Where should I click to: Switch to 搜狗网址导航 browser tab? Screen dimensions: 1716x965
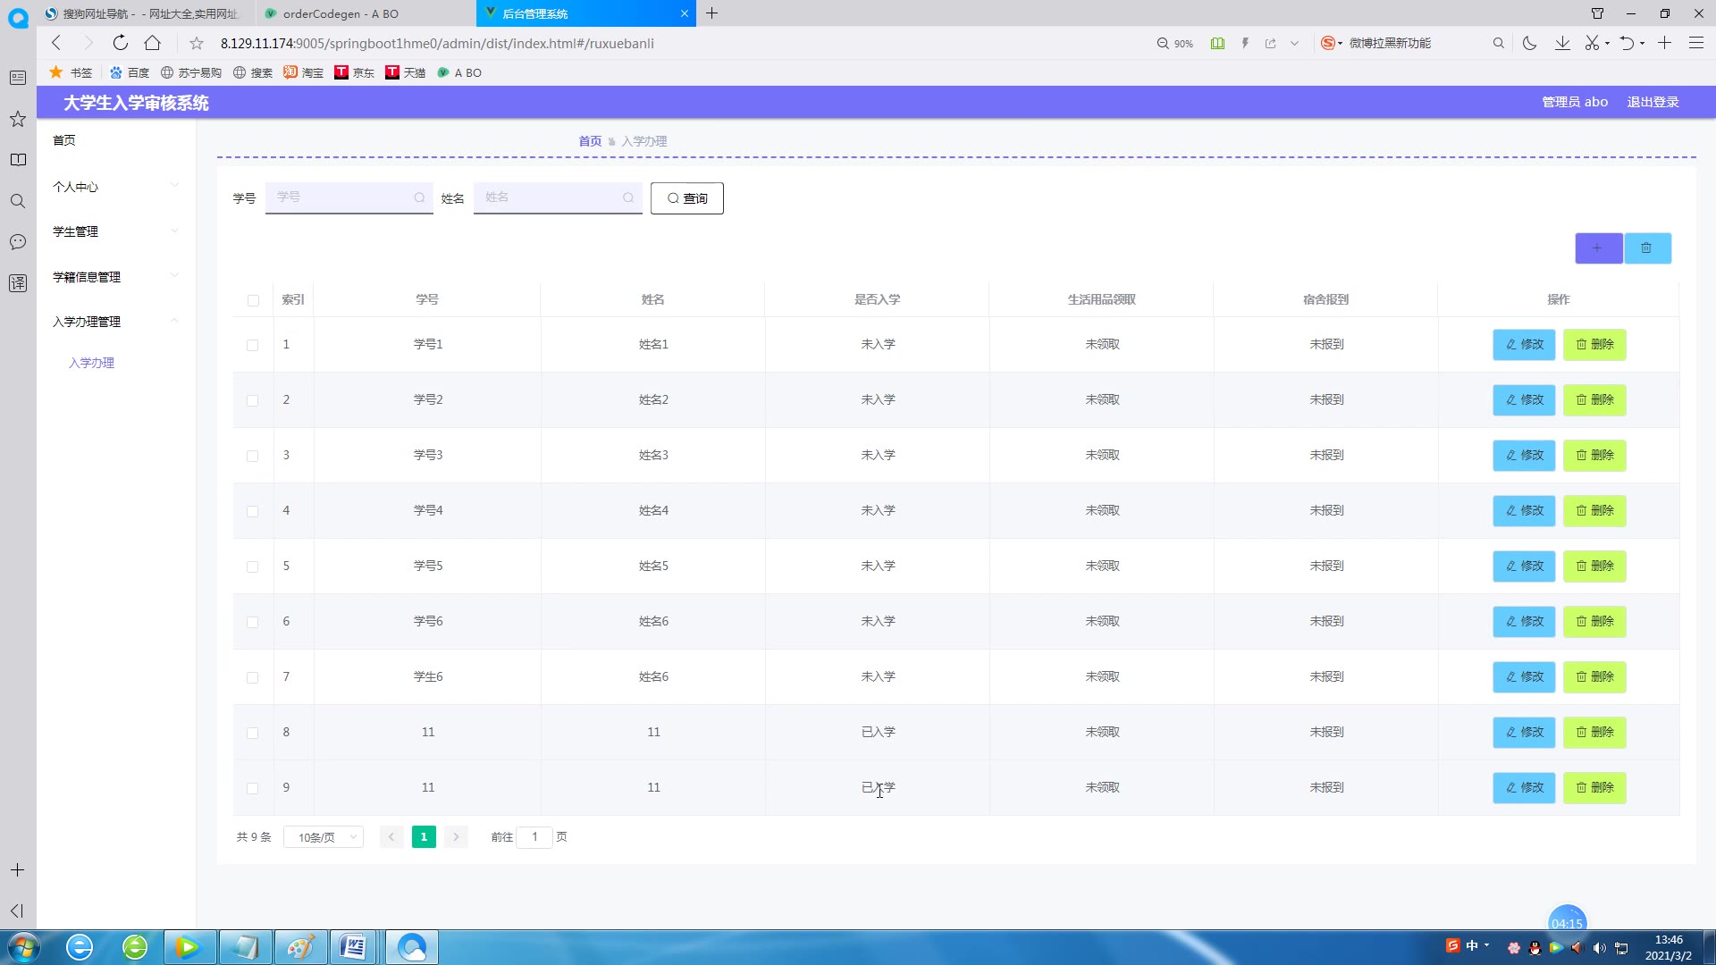[x=147, y=13]
